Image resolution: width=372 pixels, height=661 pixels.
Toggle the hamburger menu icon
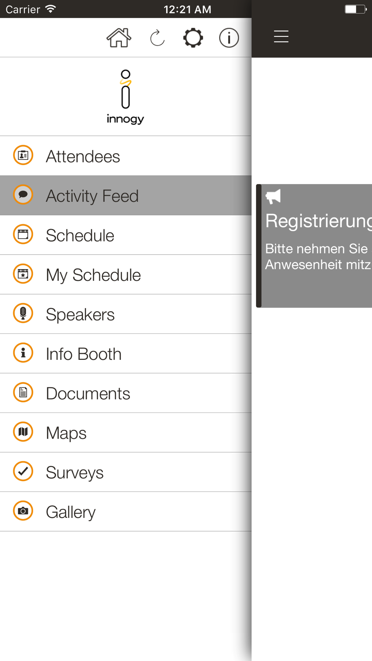click(x=281, y=36)
